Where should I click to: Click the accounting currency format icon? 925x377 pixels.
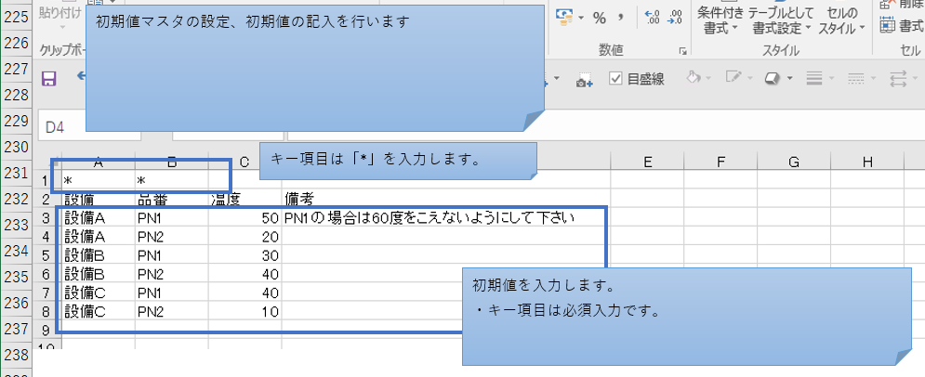click(566, 18)
